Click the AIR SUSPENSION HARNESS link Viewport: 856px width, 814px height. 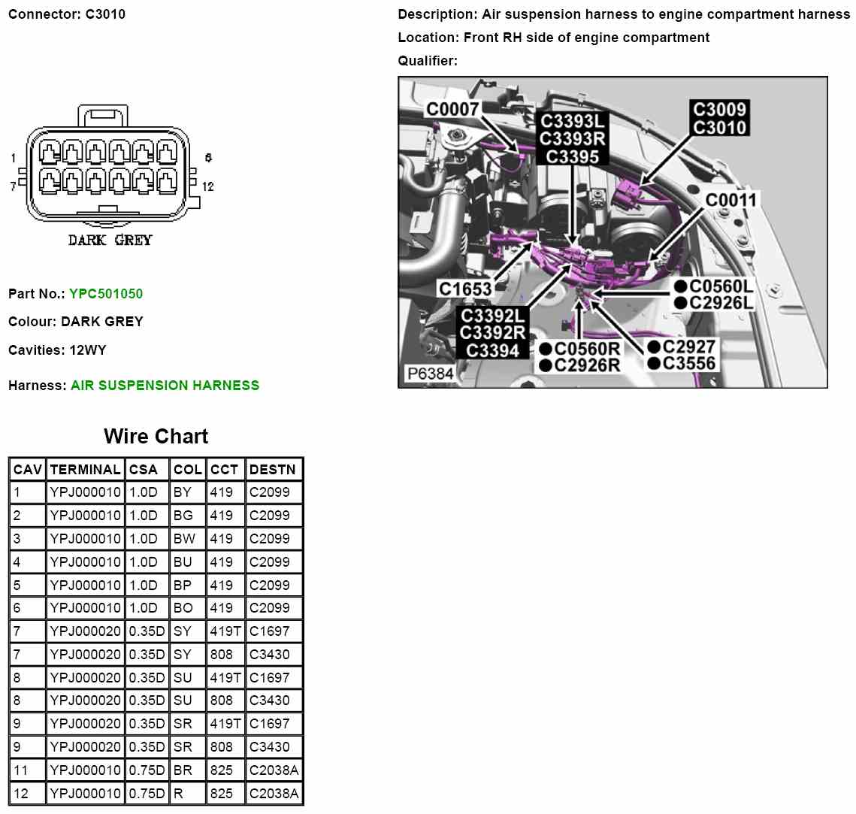(x=165, y=386)
